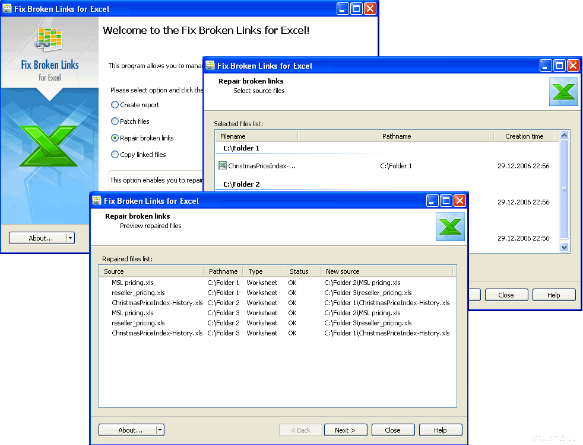Click the green X logo in preview dialog
Viewport: 583px width, 445px height.
point(450,227)
